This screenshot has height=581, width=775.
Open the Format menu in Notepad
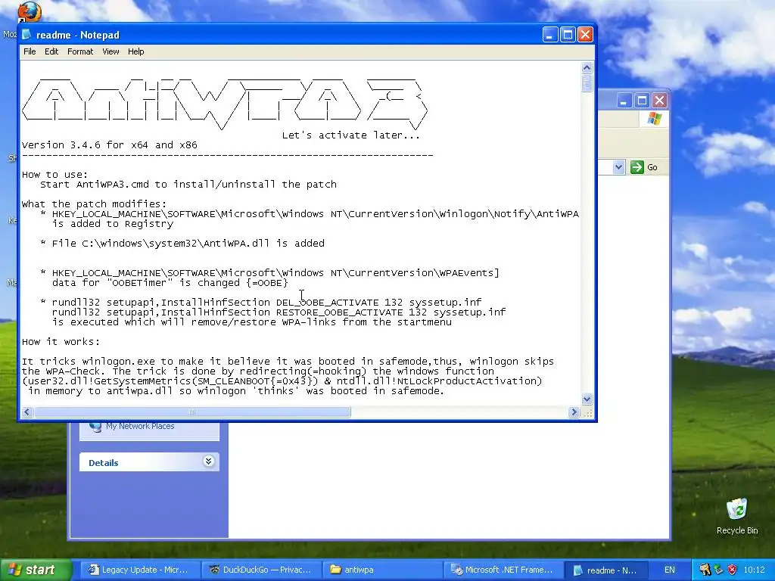80,51
